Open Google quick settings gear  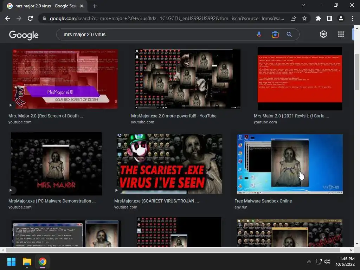323,34
